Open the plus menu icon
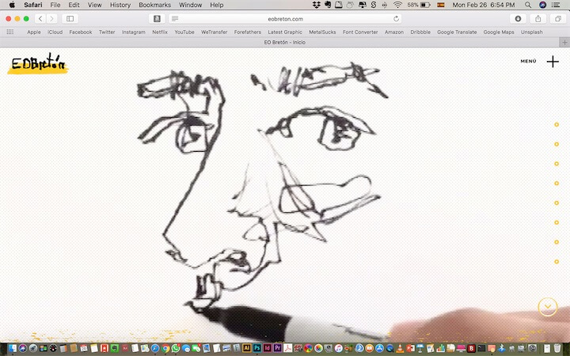The image size is (570, 356). (553, 62)
